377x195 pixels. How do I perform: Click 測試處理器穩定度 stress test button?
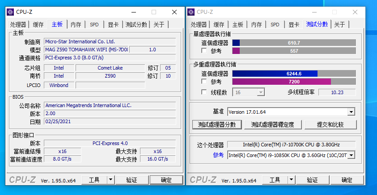[273, 125]
